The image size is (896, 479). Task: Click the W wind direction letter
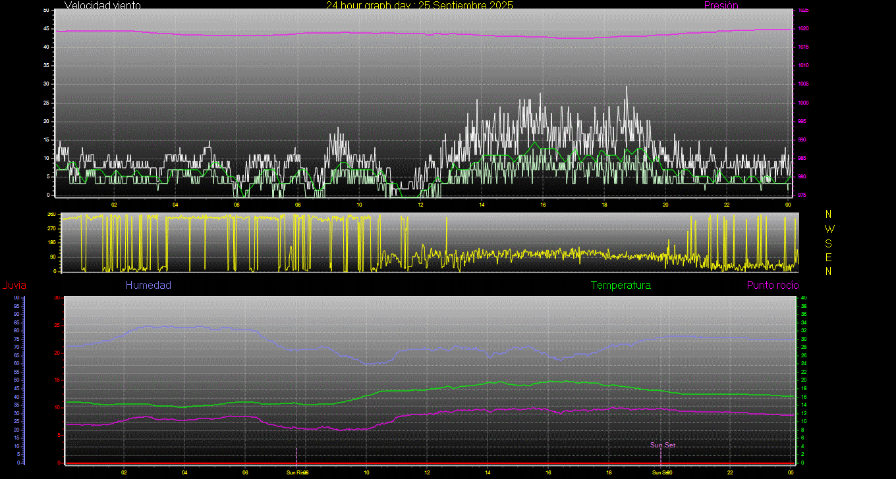point(829,229)
